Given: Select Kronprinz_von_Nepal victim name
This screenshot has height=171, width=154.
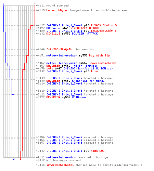Looking at the screenshot, I should coord(88,81).
